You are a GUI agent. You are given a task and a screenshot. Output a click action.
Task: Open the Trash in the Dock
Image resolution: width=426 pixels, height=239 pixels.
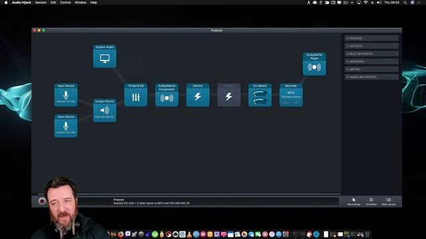pyautogui.click(x=367, y=234)
